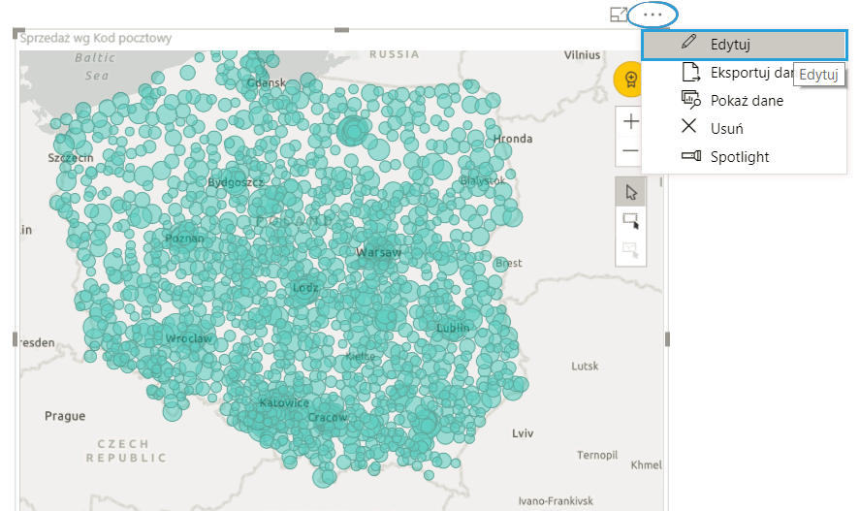860x511 pixels.
Task: Click the top-center resize handle of the visual
Action: pyautogui.click(x=341, y=31)
